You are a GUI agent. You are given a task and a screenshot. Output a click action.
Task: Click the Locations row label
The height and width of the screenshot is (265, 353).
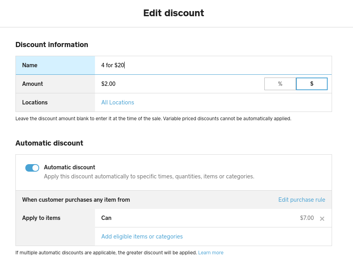tap(35, 102)
